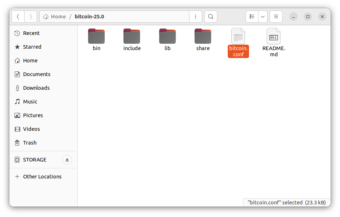Open Documents in the sidebar

pyautogui.click(x=43, y=74)
